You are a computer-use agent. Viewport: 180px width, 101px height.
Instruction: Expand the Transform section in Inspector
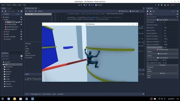[162, 67]
